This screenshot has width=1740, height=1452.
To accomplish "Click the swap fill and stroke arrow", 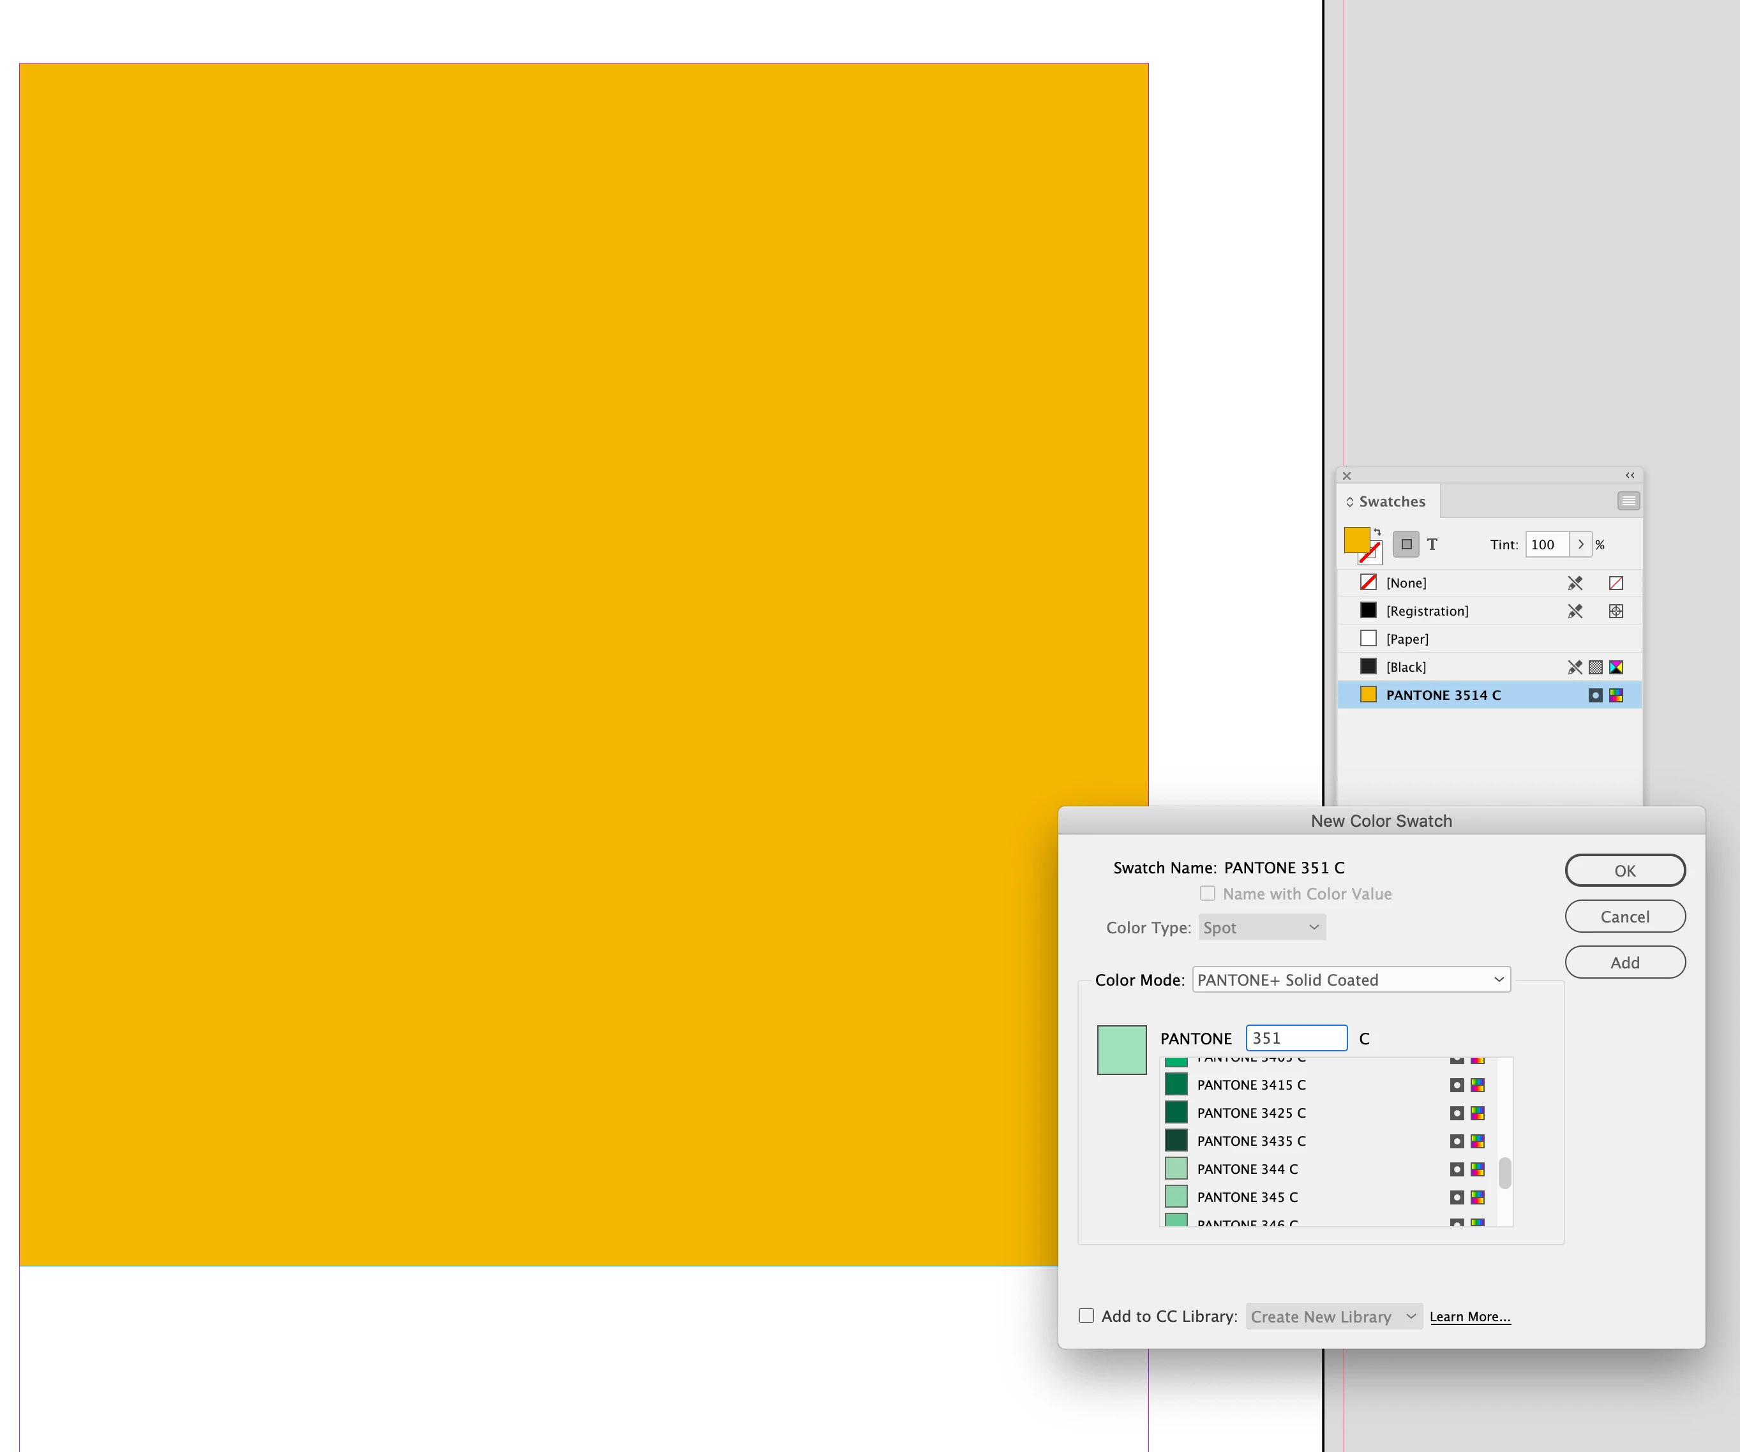I will coord(1377,532).
